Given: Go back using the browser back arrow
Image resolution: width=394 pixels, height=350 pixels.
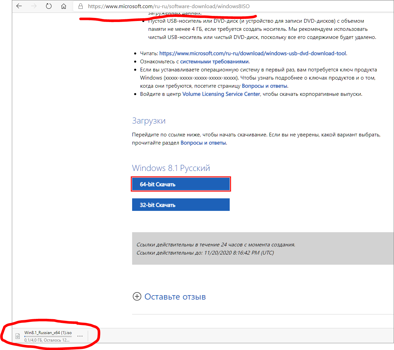Looking at the screenshot, I should (19, 6).
